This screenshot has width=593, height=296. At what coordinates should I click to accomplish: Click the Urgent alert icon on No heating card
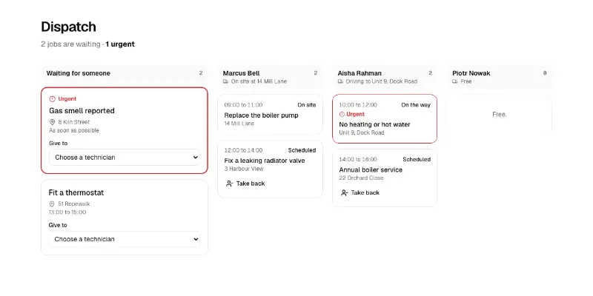[x=342, y=114]
